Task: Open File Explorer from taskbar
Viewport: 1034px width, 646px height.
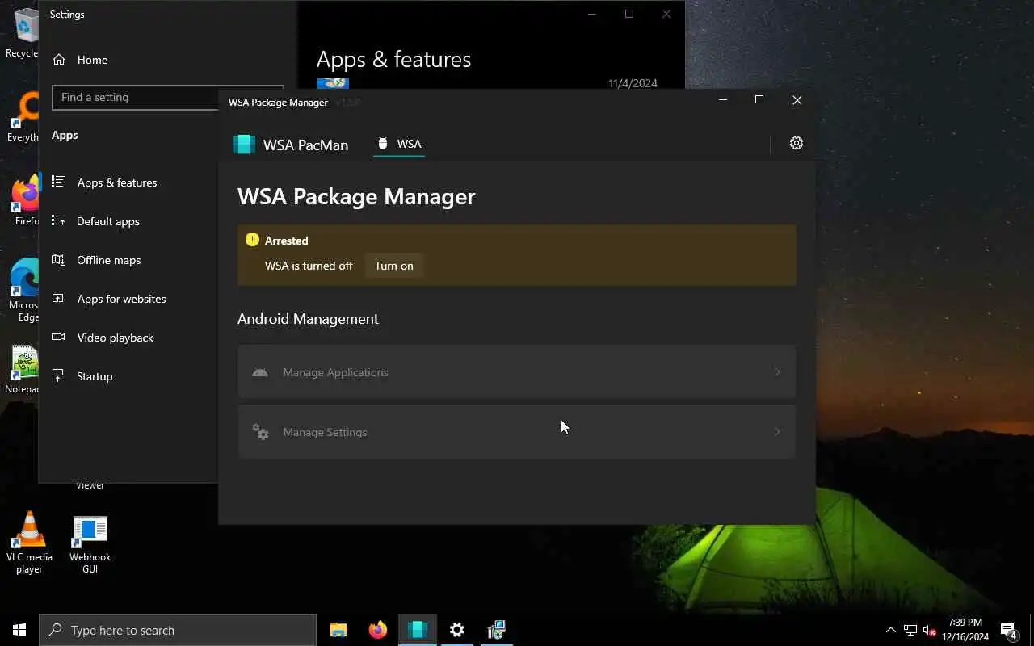Action: click(338, 630)
